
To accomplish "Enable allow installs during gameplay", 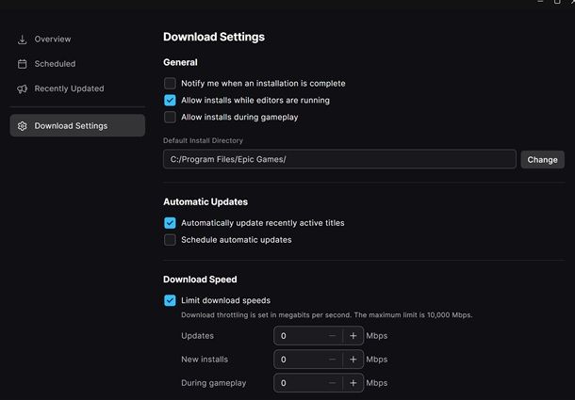I will click(170, 117).
